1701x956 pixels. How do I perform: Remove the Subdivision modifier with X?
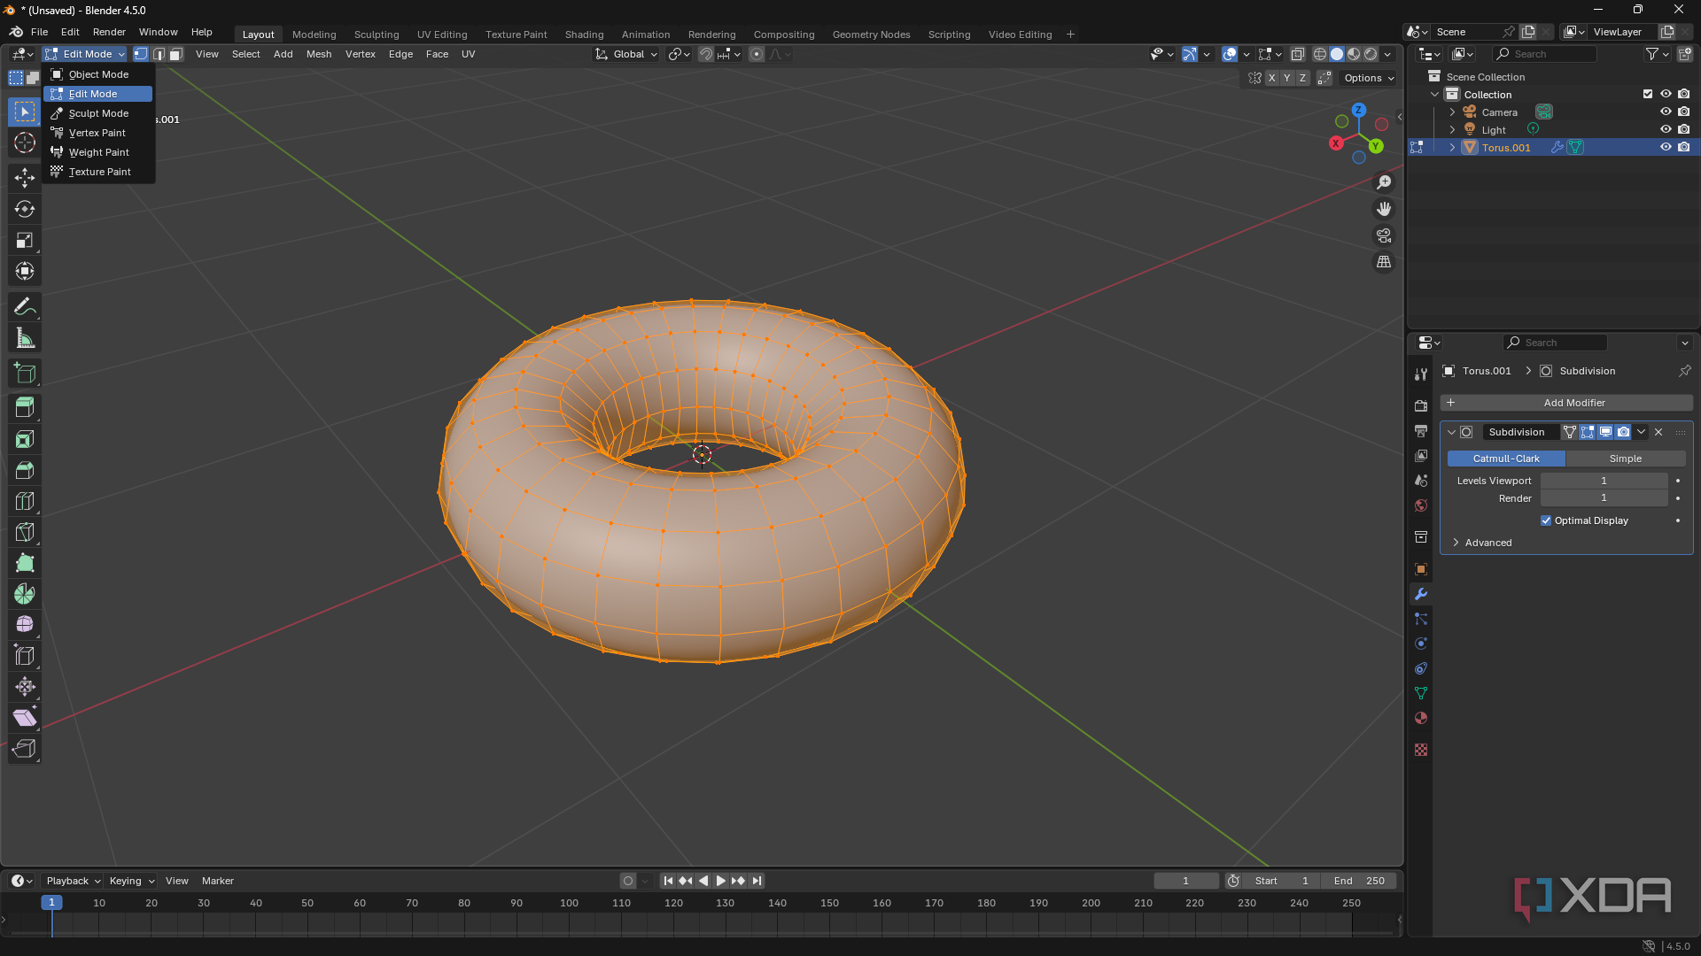pos(1658,432)
